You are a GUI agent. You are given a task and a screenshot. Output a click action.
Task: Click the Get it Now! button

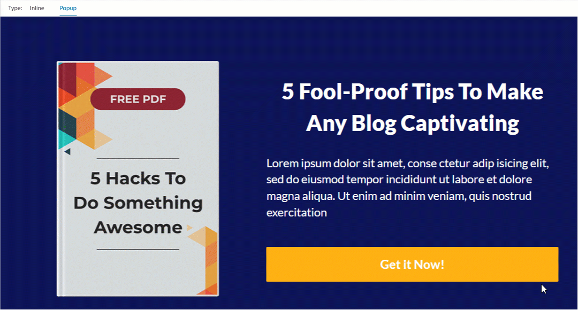(x=412, y=265)
